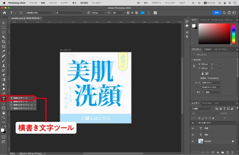Open the anti-aliasing method dropdown

click(x=118, y=13)
